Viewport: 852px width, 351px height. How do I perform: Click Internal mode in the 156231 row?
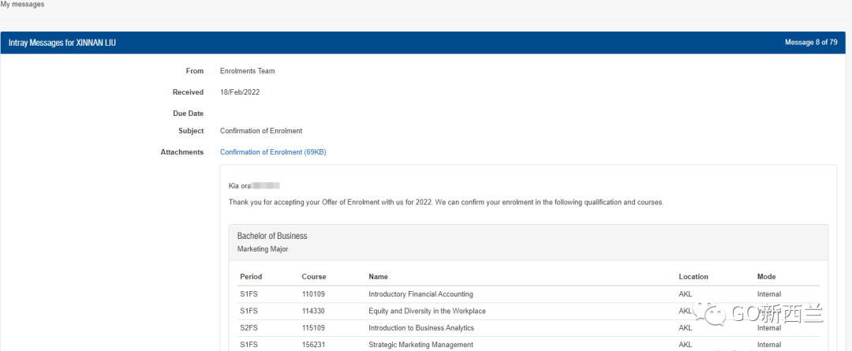click(x=769, y=345)
